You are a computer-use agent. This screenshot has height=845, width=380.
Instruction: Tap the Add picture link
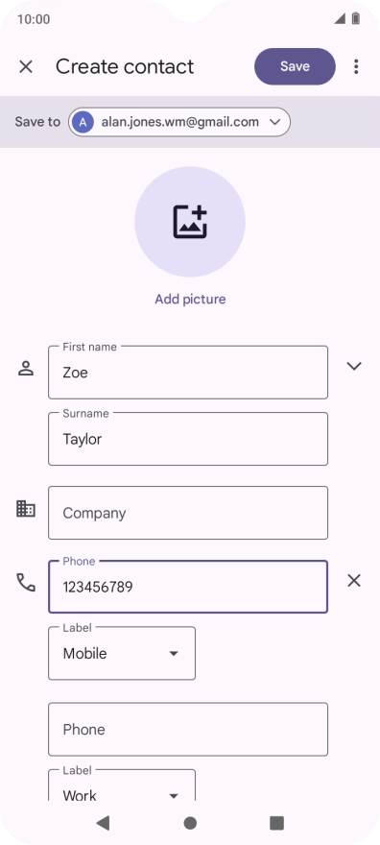tap(190, 299)
